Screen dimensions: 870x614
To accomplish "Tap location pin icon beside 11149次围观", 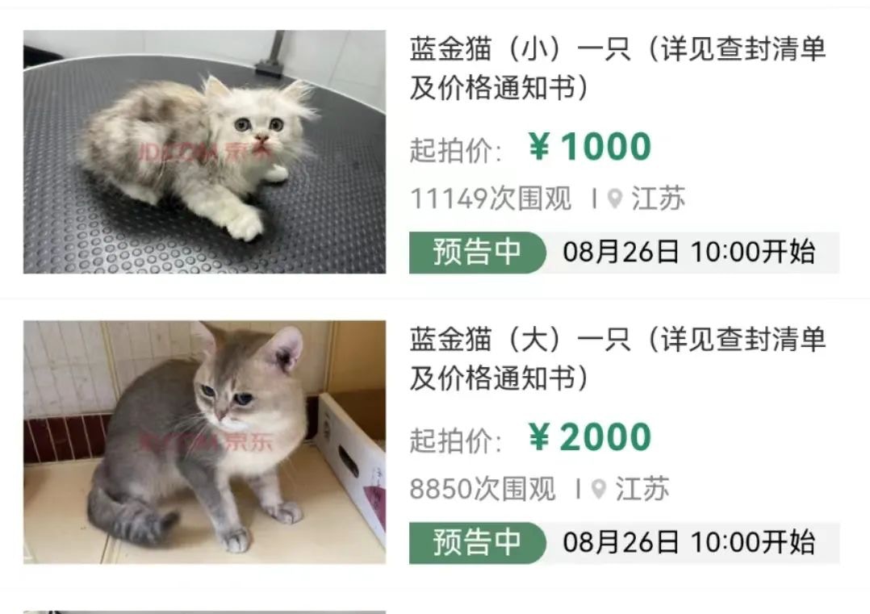I will click(614, 198).
